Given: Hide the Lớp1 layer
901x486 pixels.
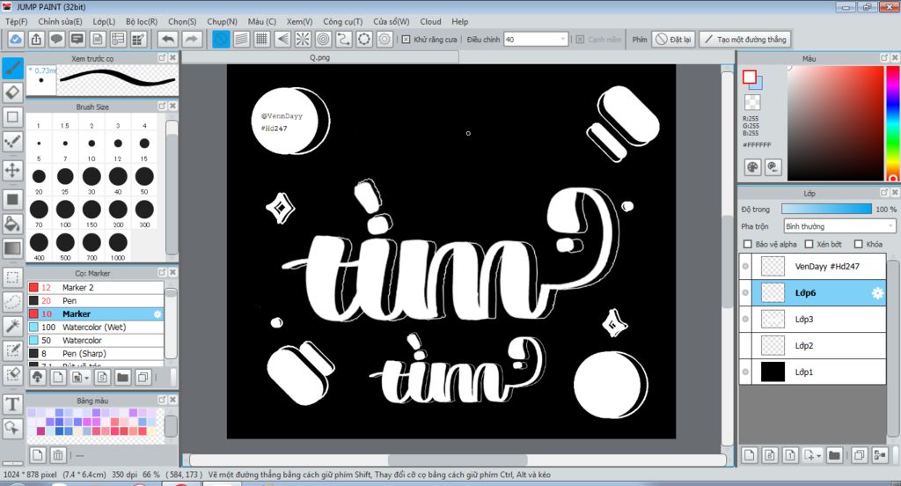Looking at the screenshot, I should pos(745,372).
